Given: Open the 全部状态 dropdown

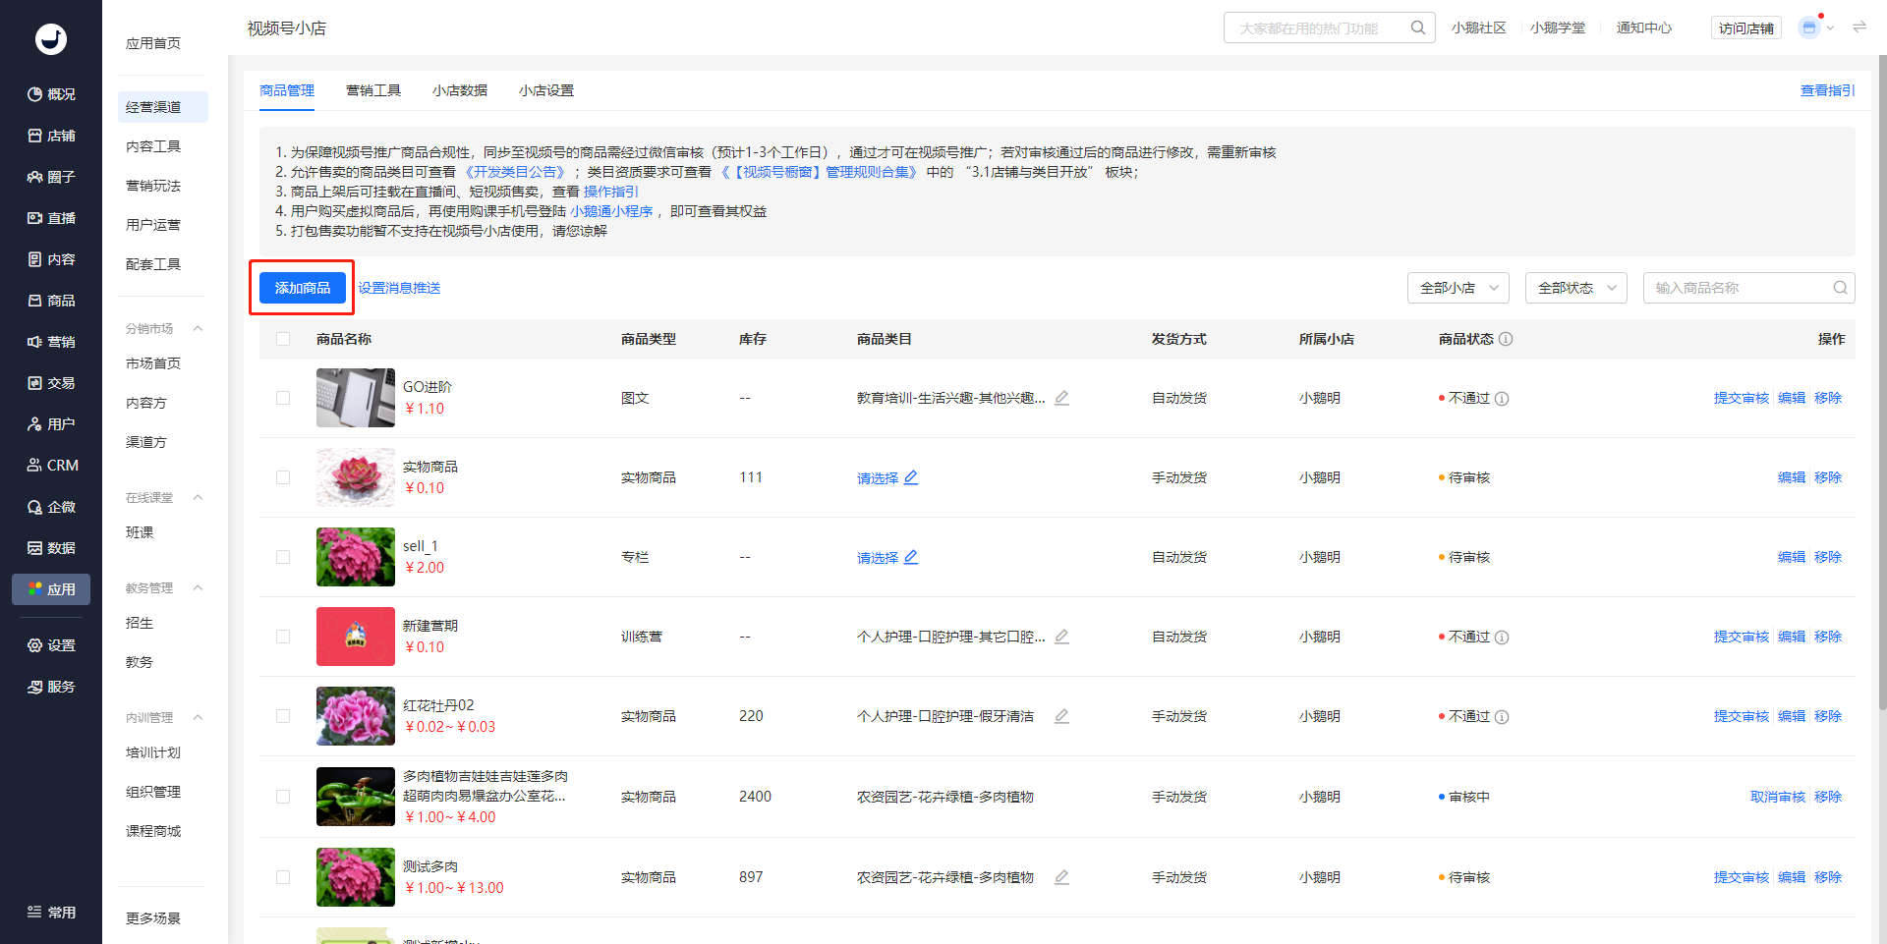Looking at the screenshot, I should pos(1576,288).
